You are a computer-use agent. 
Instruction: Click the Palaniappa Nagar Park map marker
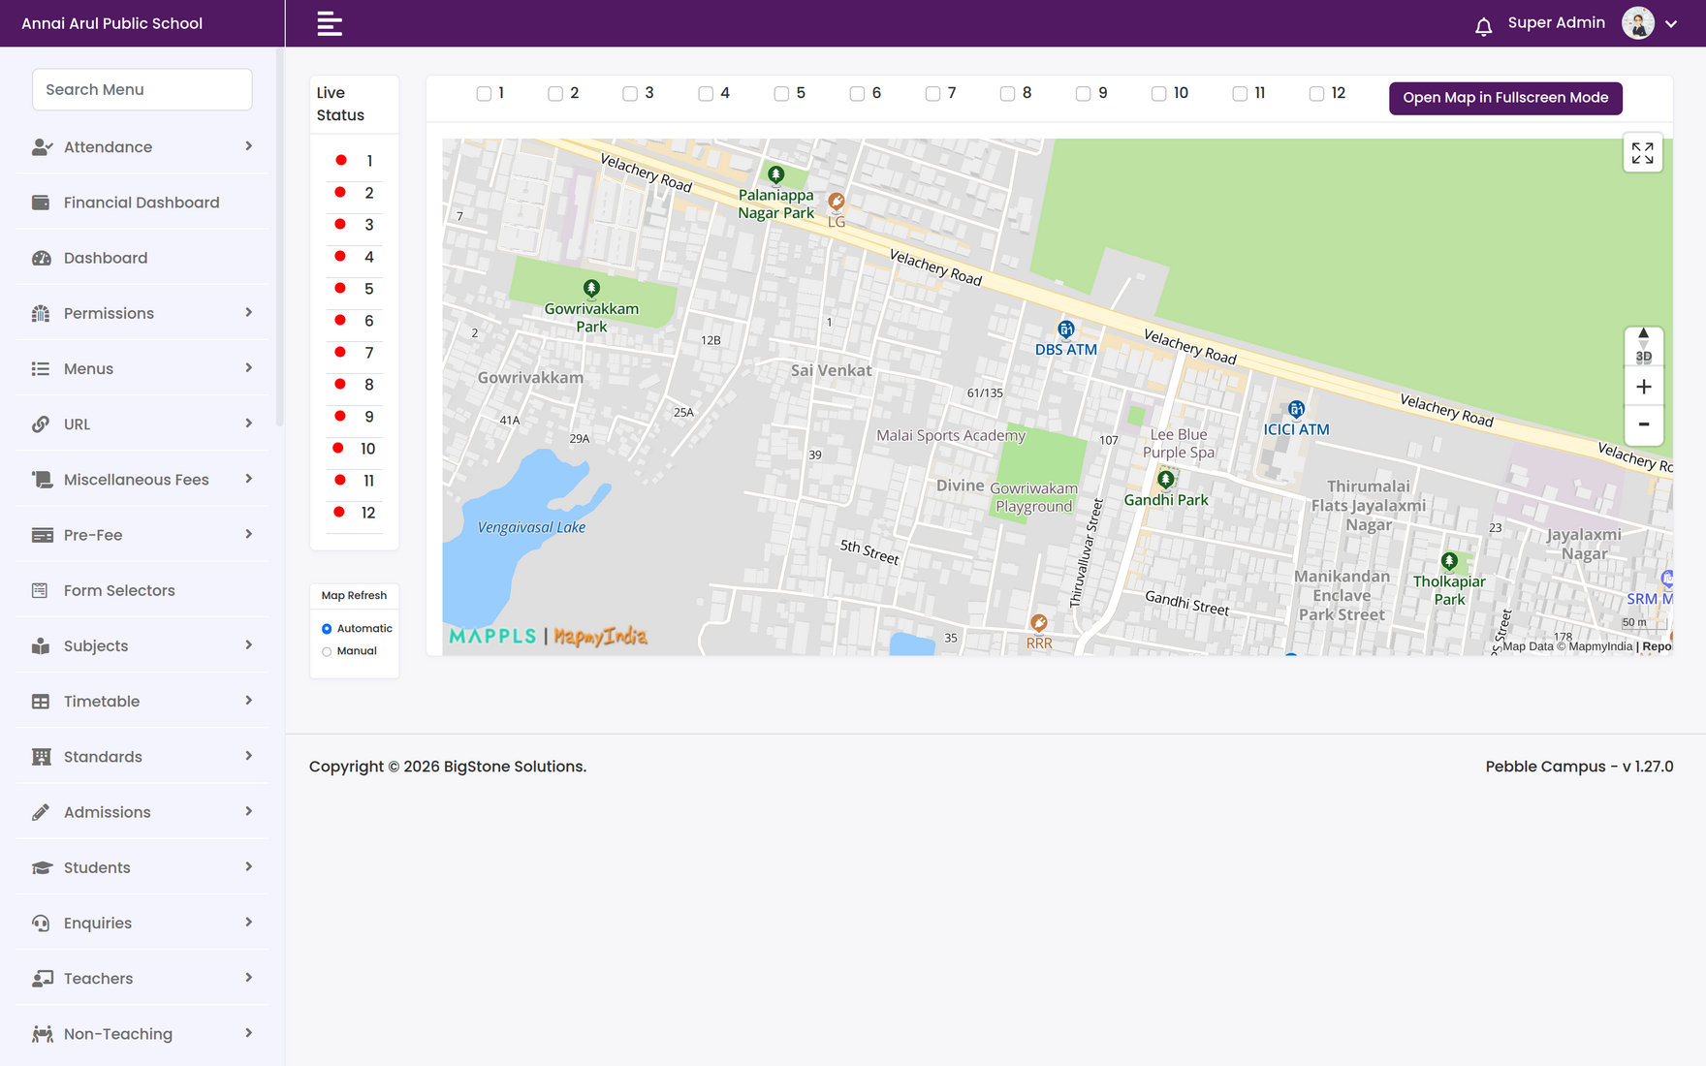(775, 175)
